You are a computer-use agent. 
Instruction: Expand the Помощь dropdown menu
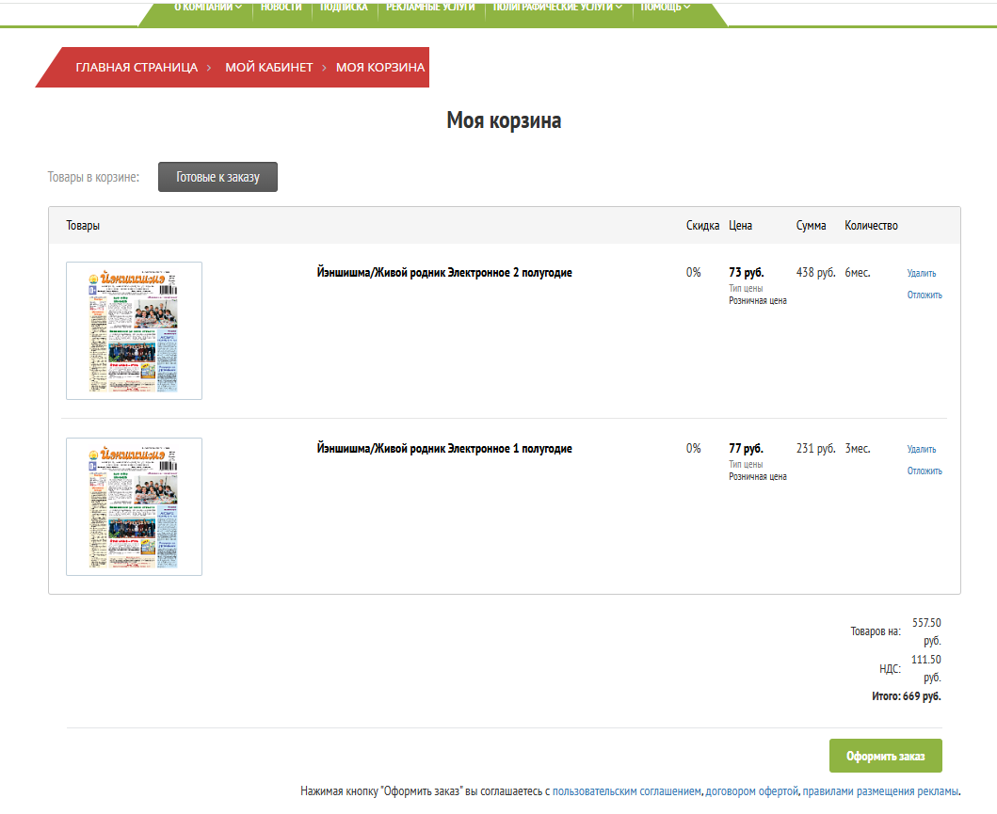point(665,8)
